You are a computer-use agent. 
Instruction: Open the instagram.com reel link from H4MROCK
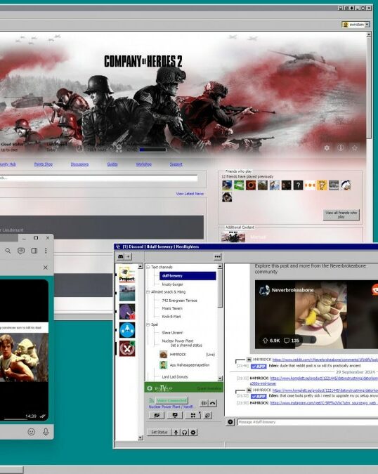tap(324, 403)
